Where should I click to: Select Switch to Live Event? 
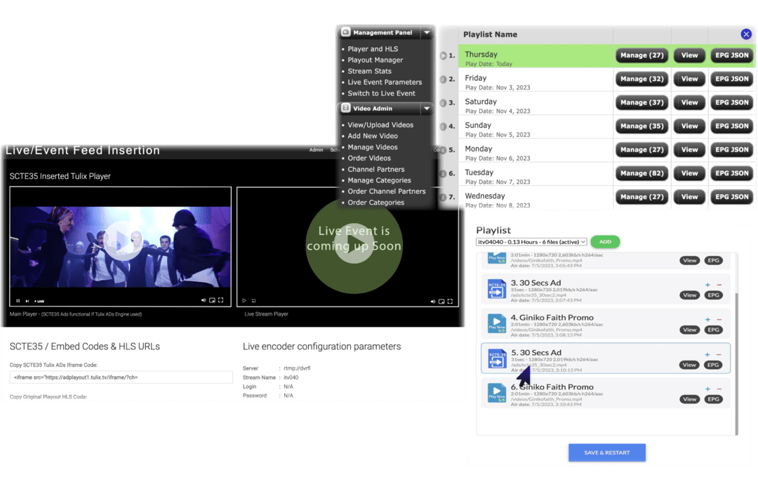[381, 93]
